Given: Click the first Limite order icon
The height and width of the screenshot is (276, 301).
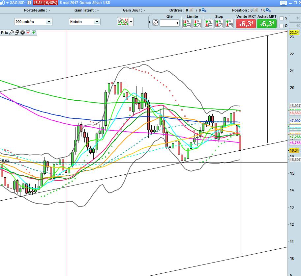Looking at the screenshot, I should coord(187,24).
